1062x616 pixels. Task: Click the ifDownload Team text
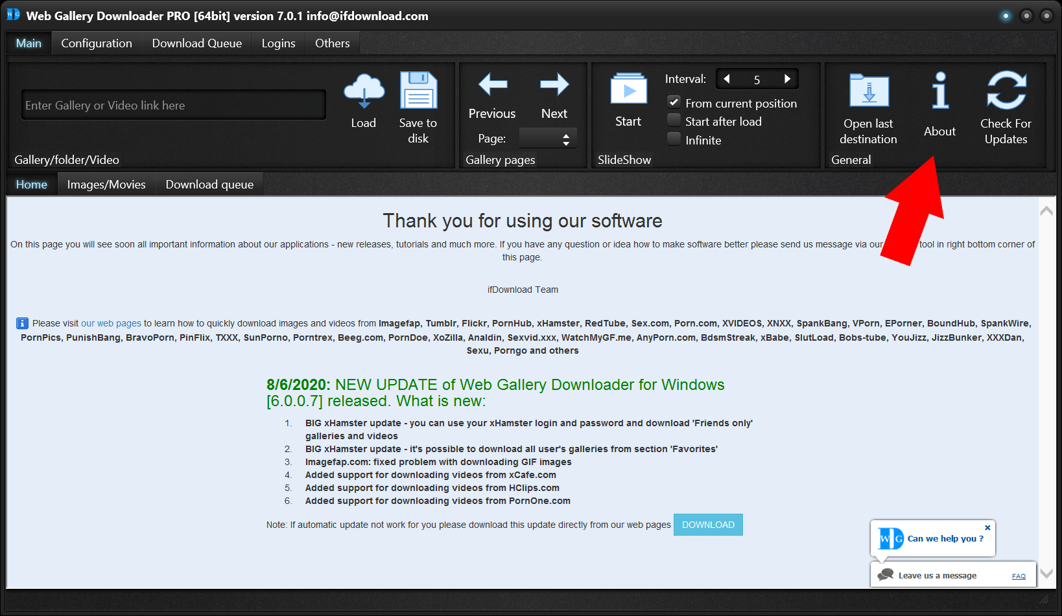point(523,290)
